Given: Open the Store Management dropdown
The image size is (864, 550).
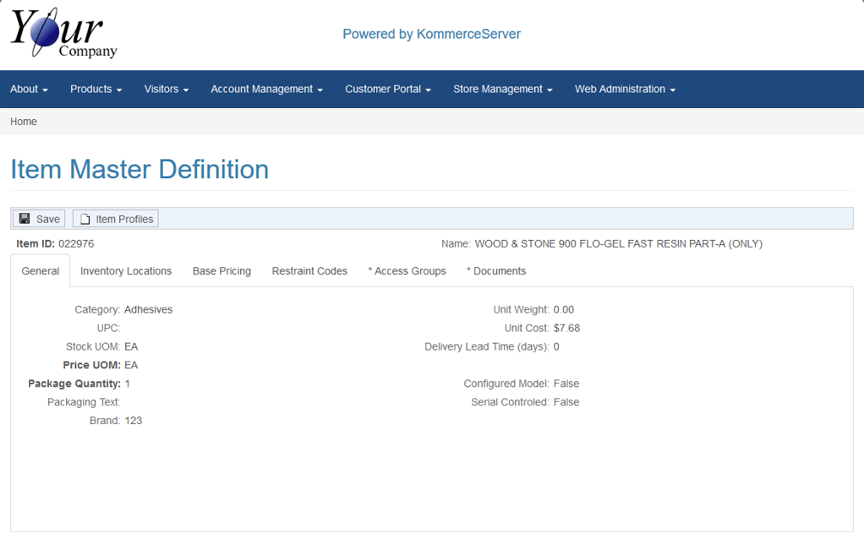Looking at the screenshot, I should pos(502,89).
